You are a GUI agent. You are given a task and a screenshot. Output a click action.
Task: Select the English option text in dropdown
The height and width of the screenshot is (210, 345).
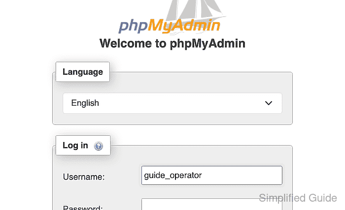pos(85,103)
